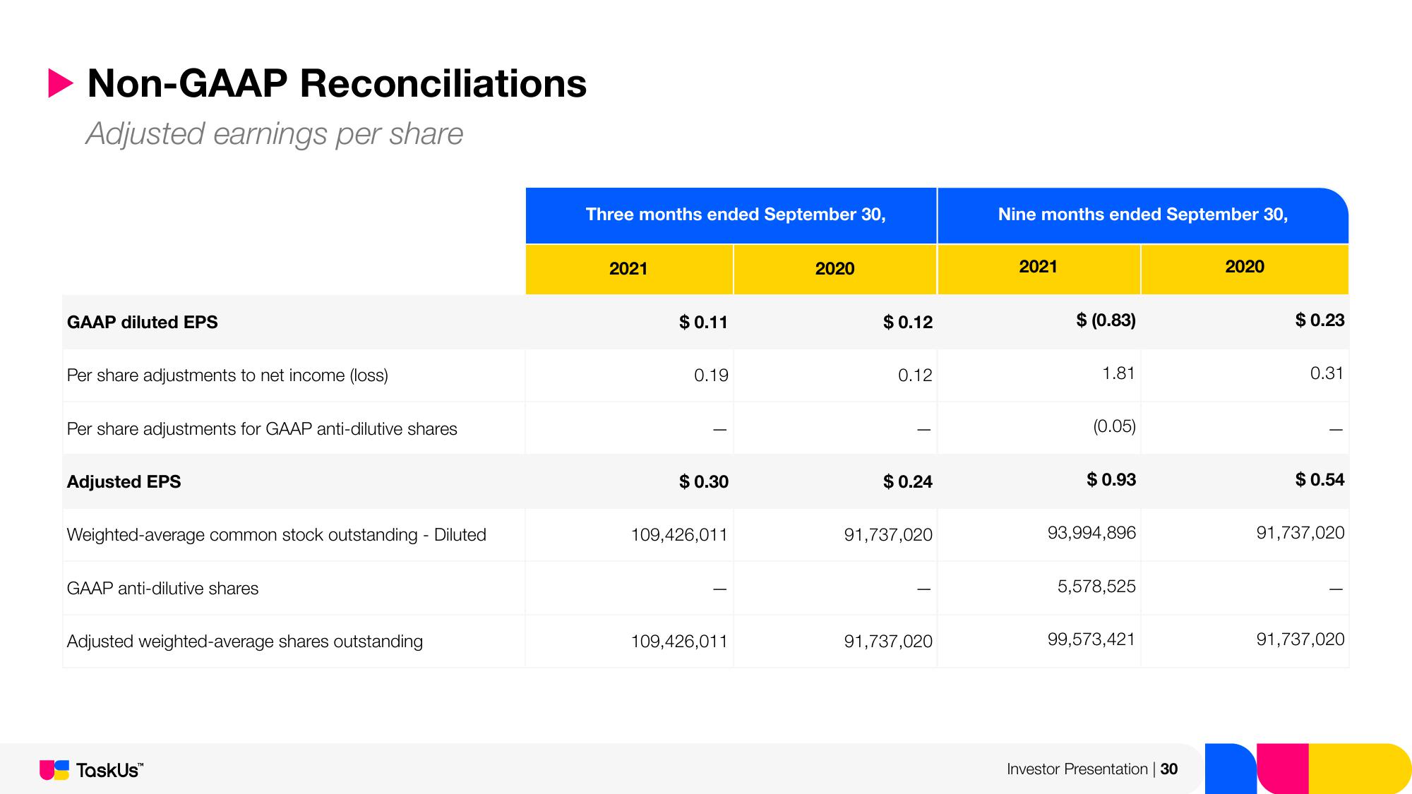This screenshot has height=794, width=1412.
Task: Click the anti-dilutive adjustment value (0.05)
Action: (1114, 426)
